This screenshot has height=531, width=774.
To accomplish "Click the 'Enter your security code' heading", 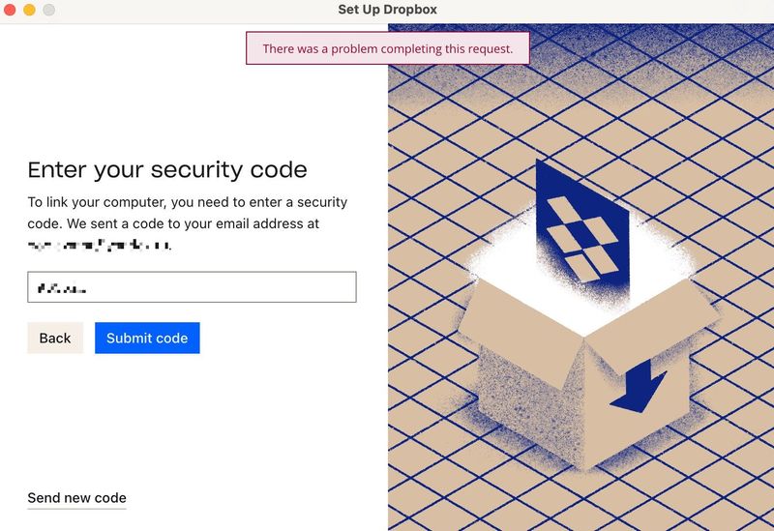I will coord(167,170).
